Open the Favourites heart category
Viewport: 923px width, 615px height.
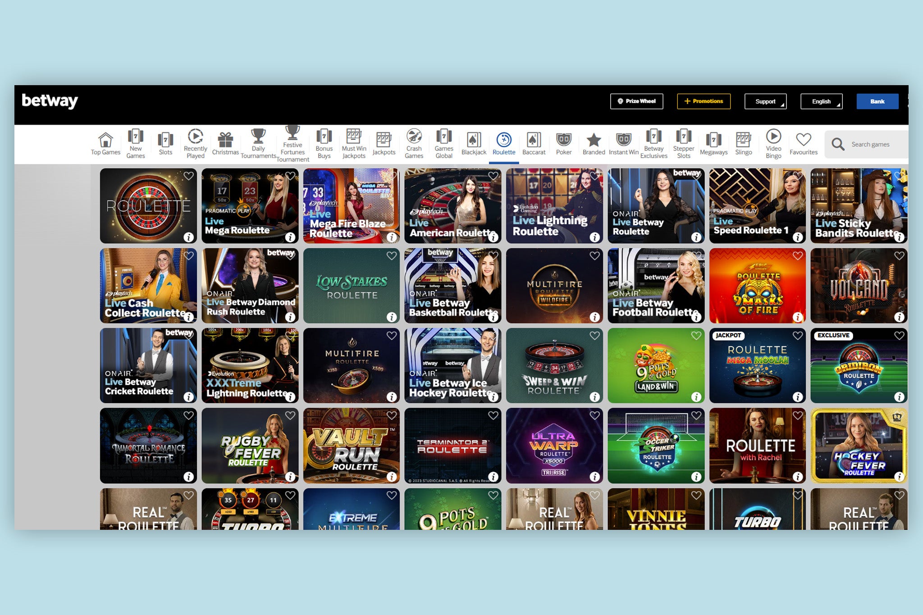coord(804,144)
